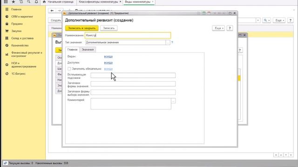Screen dimensions: 298x167
Task: Open favorites via the star icon
Action: tap(14, 2)
